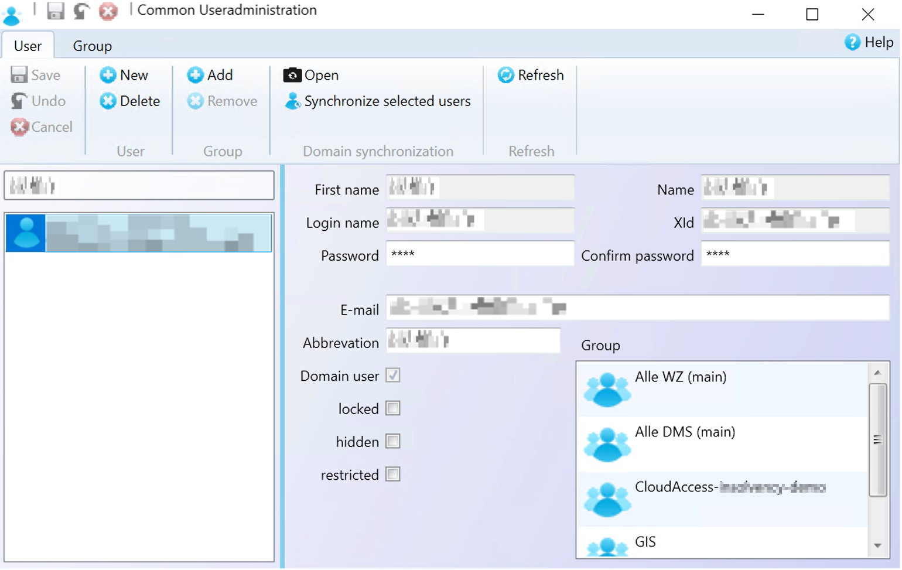Select the user entry in the list
This screenshot has width=902, height=570.
[139, 233]
